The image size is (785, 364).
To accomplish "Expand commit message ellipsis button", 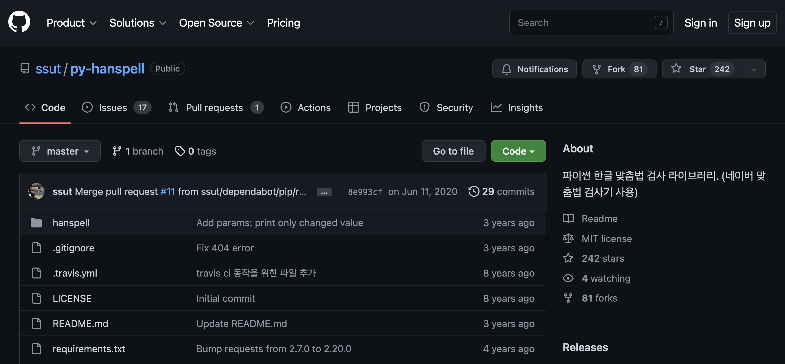I will click(324, 192).
